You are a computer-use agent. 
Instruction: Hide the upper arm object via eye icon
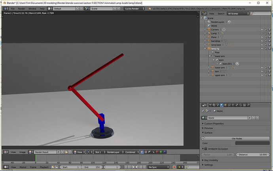tap(262, 75)
